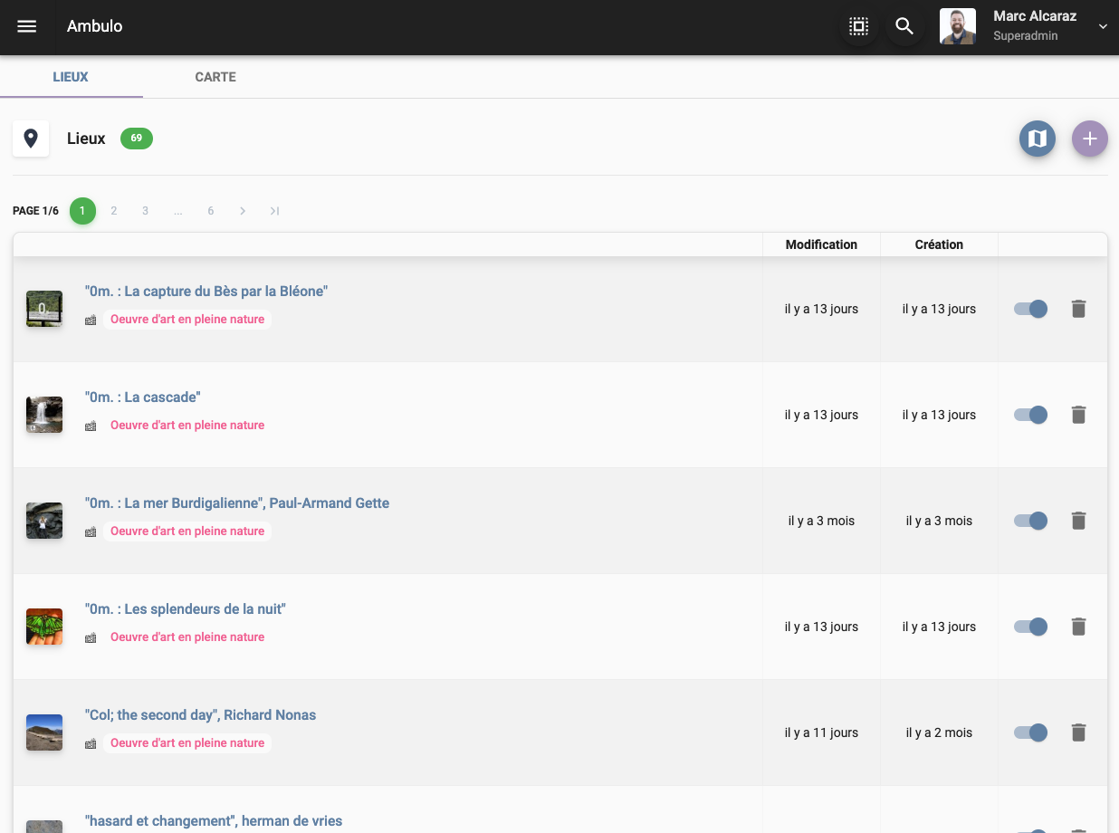This screenshot has width=1119, height=833.
Task: Click the waterfall thumbnail image
Action: click(44, 415)
